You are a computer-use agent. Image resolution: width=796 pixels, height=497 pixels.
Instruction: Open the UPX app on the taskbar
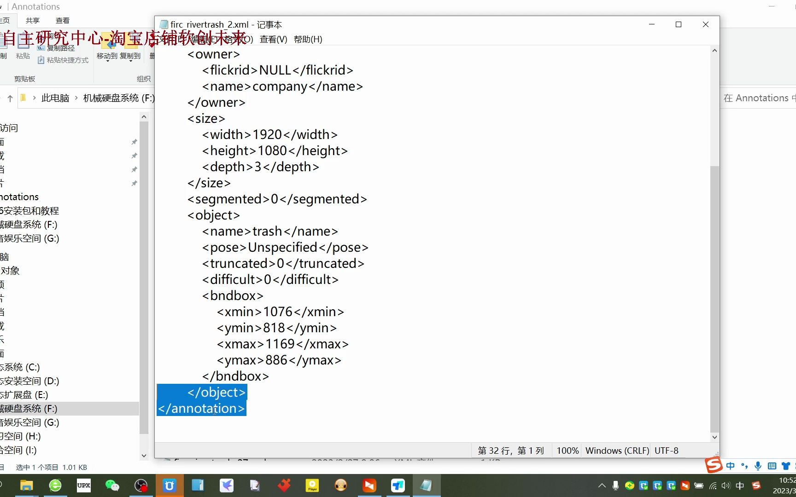[84, 485]
